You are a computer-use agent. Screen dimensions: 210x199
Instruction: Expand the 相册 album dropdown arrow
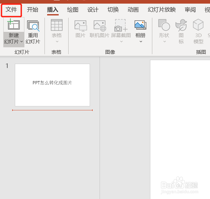[x=141, y=42]
